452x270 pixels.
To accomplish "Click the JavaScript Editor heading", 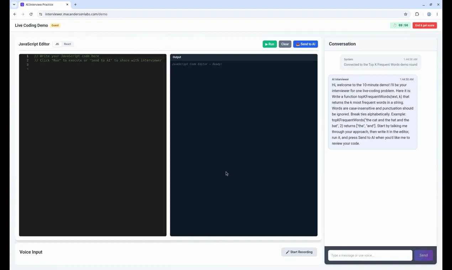I will [x=34, y=44].
